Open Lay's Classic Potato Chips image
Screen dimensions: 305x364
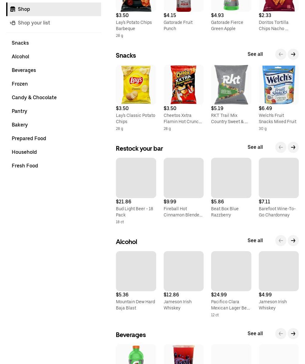pyautogui.click(x=136, y=85)
